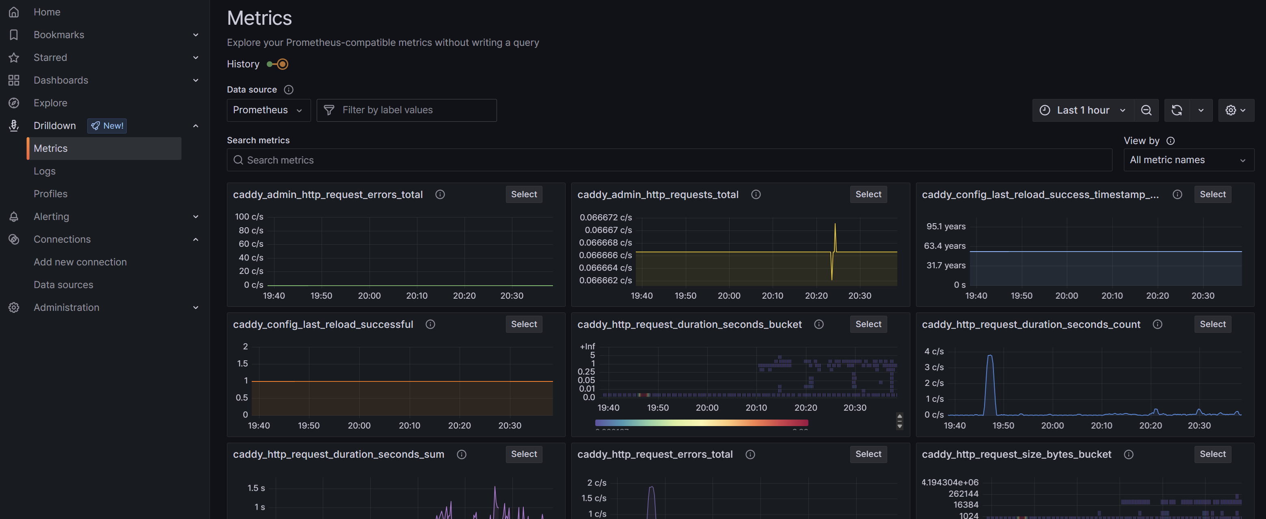This screenshot has height=519, width=1266.
Task: Select caddy_admin_http_requests_total metric
Action: (868, 194)
